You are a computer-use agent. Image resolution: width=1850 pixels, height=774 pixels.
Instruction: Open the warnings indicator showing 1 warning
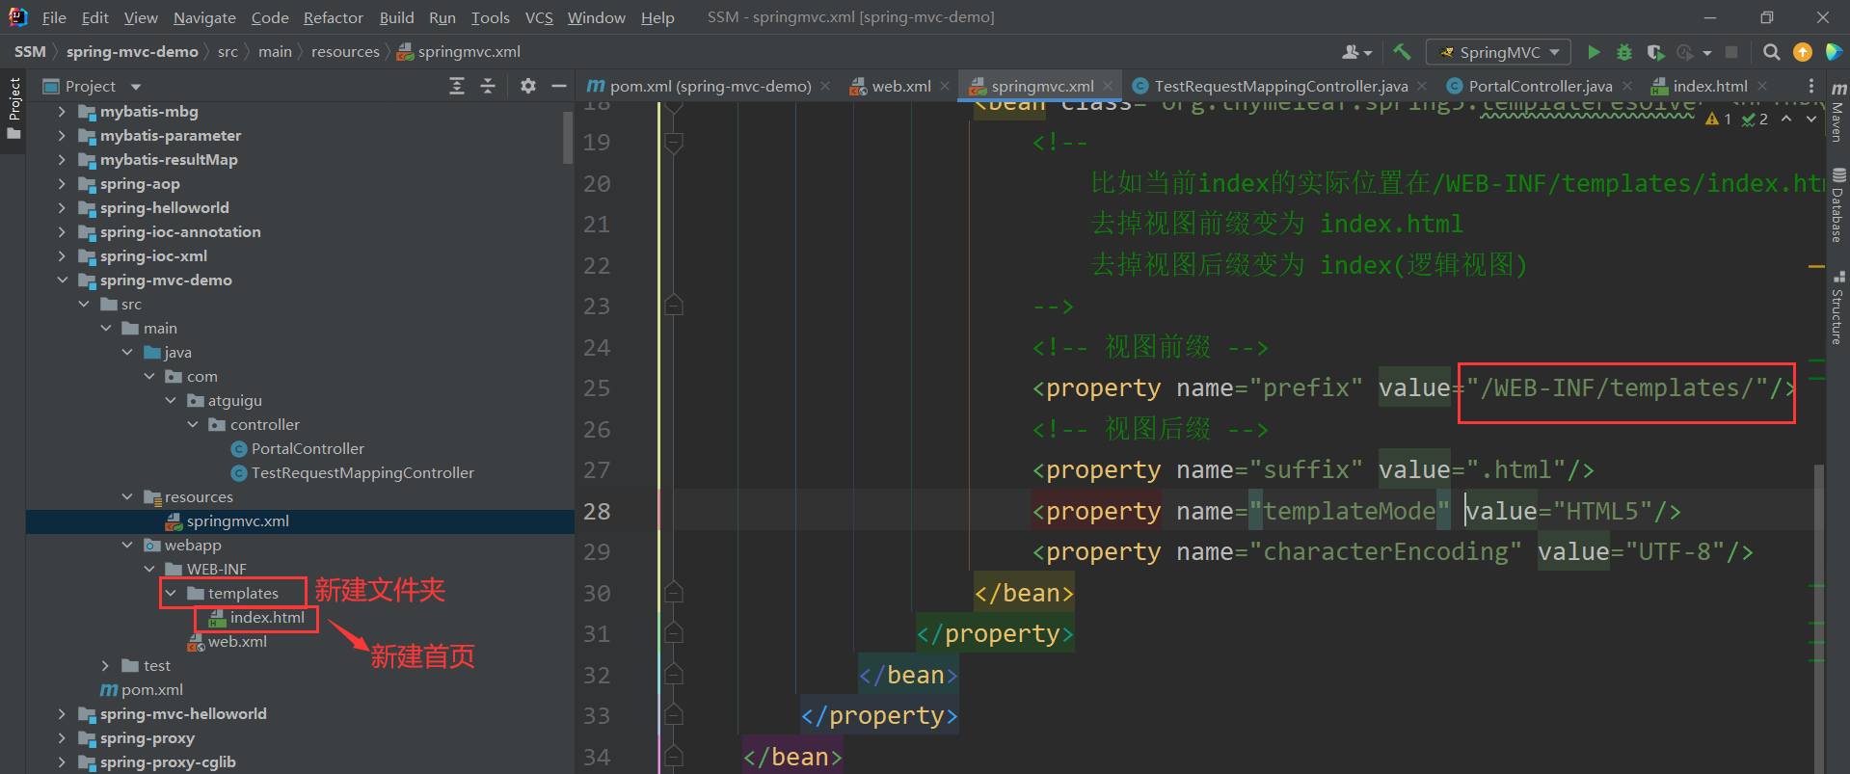pos(1718,119)
